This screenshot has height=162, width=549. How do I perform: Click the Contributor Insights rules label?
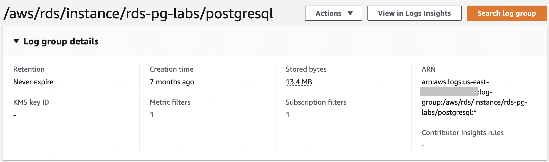coord(462,133)
